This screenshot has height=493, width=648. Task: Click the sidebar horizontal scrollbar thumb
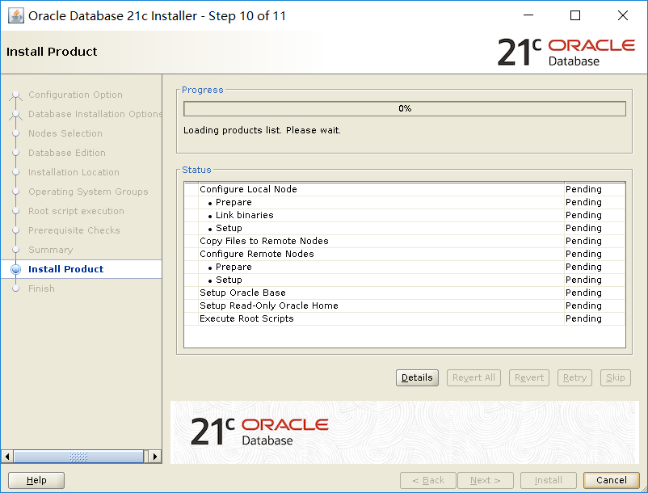(78, 457)
